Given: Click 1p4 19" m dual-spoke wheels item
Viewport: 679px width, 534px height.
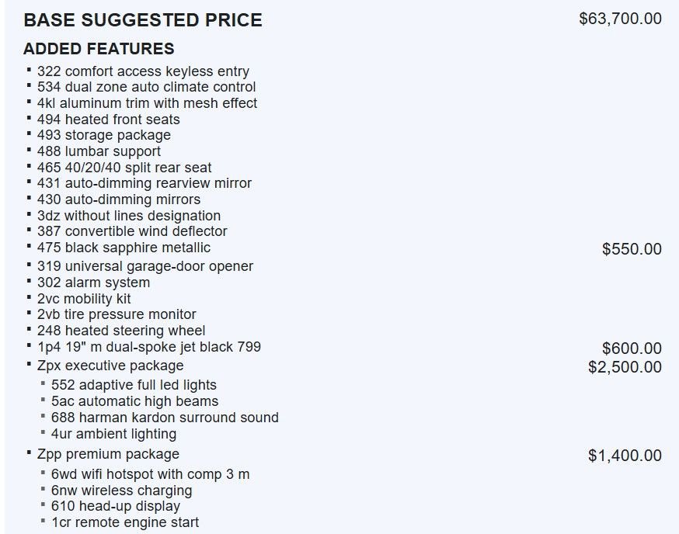Looking at the screenshot, I should point(149,347).
